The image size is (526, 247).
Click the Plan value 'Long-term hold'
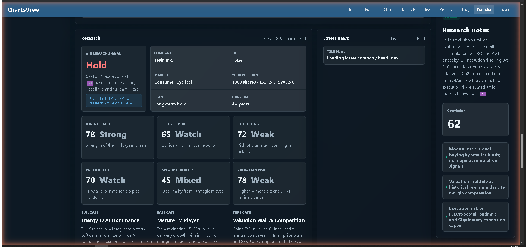pos(170,104)
